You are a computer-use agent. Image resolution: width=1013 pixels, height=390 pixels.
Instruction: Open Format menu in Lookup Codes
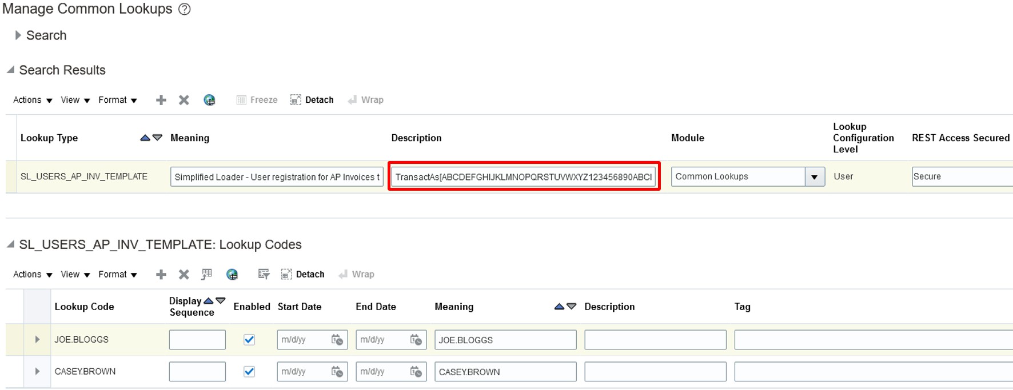click(118, 275)
